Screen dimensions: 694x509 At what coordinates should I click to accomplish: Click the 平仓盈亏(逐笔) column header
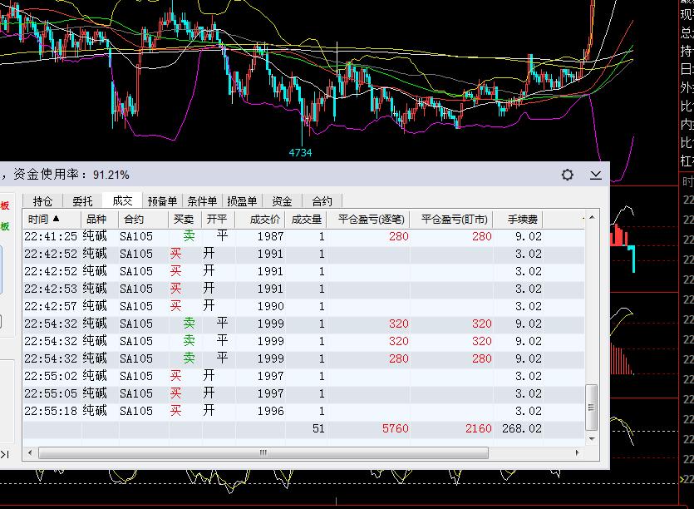tap(369, 220)
